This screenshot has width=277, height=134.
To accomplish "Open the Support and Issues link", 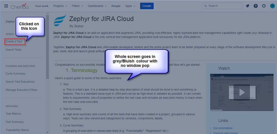I will tap(225, 133).
